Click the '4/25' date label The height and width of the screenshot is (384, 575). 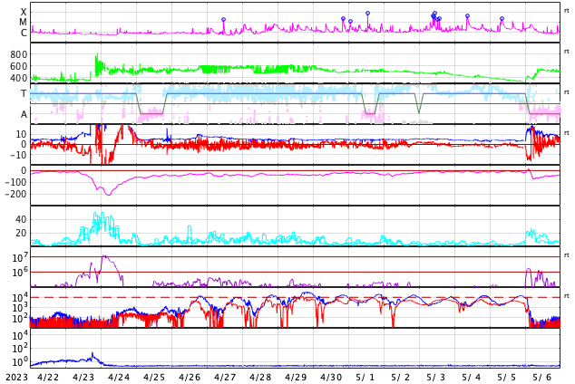click(x=154, y=377)
